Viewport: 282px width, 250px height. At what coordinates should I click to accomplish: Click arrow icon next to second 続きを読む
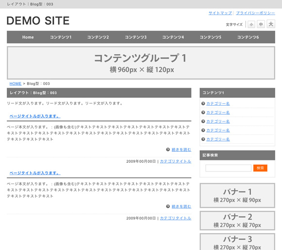tap(168, 206)
